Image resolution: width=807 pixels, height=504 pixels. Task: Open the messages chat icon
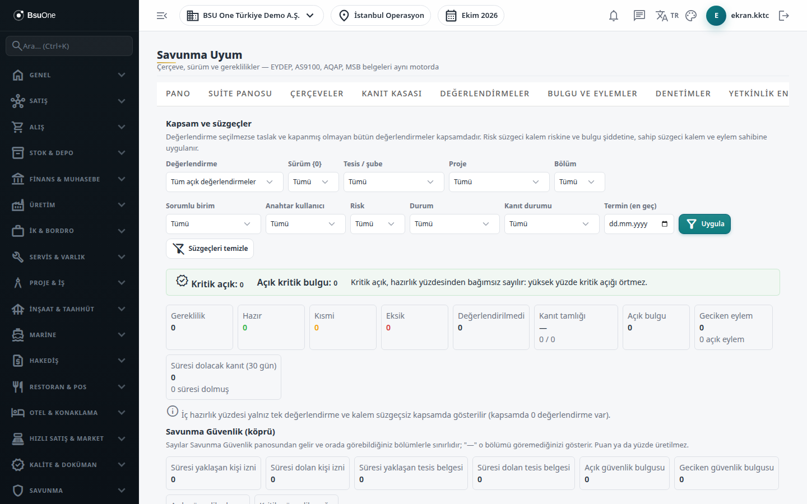pos(639,16)
